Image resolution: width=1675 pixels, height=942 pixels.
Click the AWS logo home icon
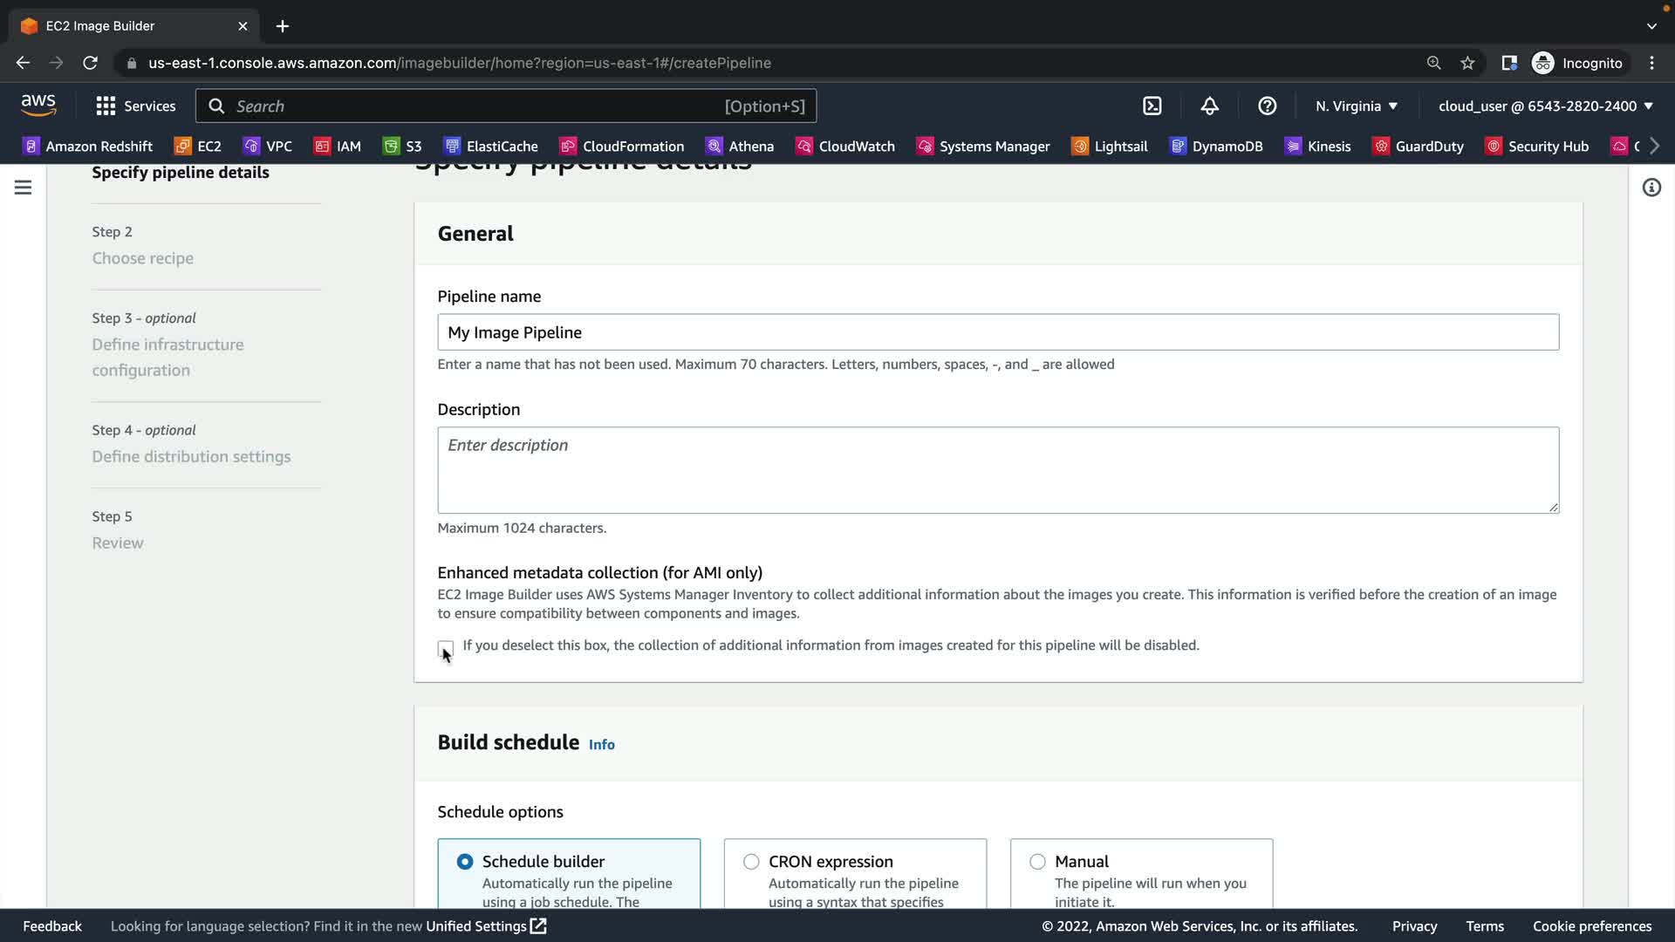click(38, 105)
